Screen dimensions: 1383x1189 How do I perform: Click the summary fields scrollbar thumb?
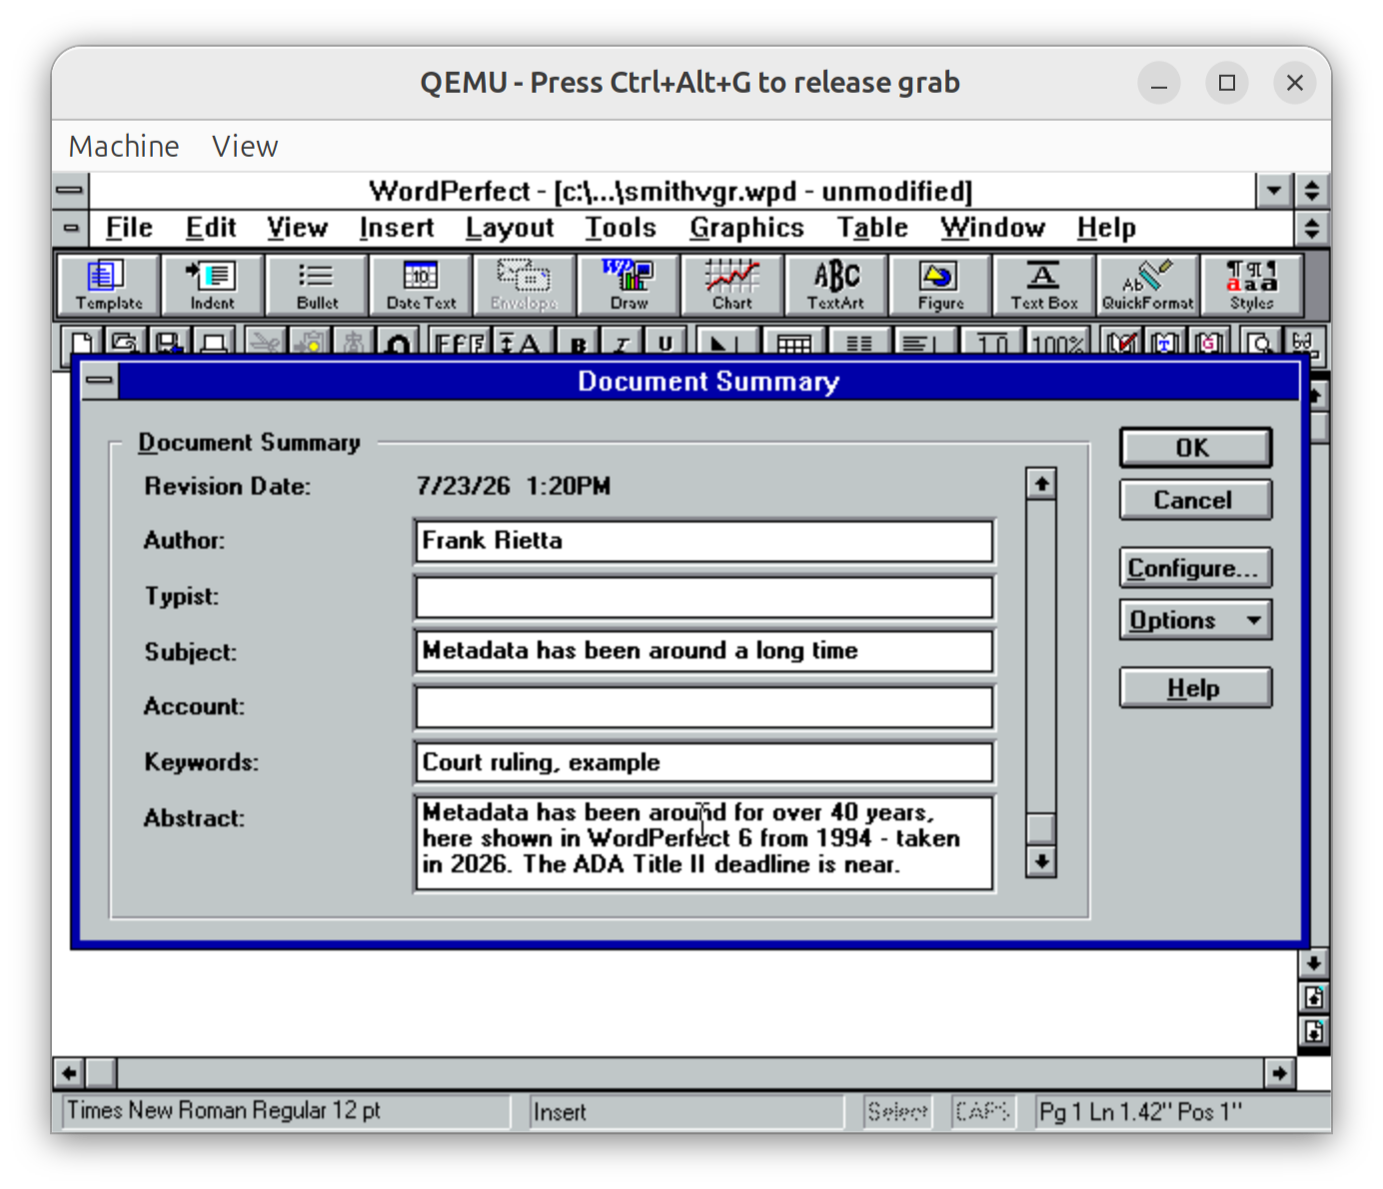tap(1041, 828)
